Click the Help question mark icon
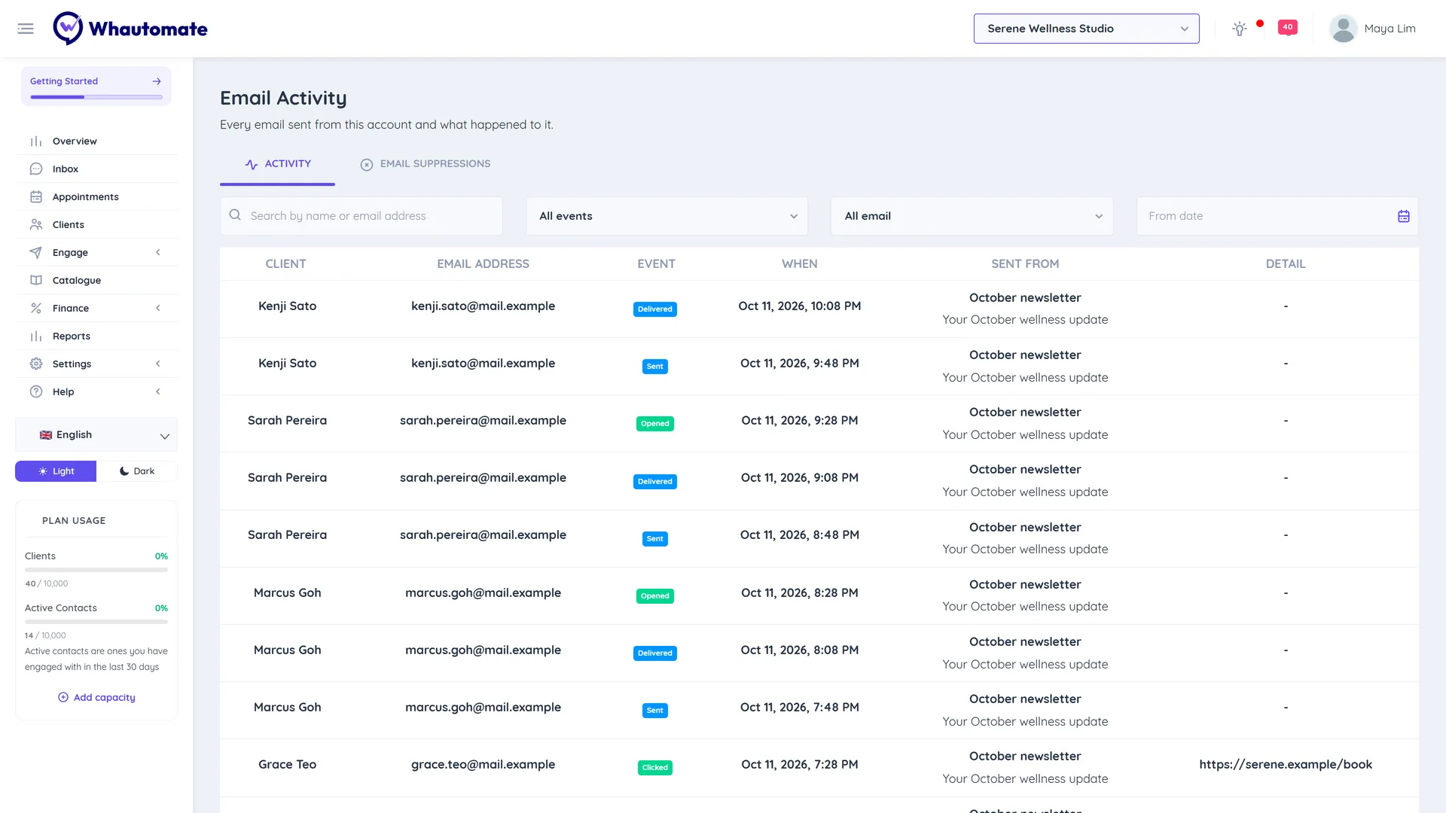Image resolution: width=1446 pixels, height=813 pixels. [36, 392]
